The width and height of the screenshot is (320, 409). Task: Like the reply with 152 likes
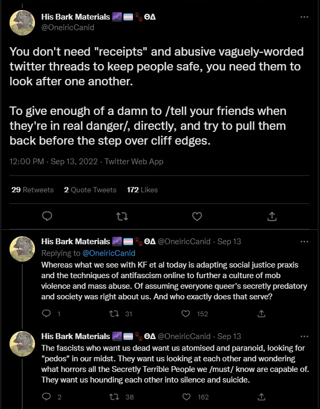tap(185, 314)
